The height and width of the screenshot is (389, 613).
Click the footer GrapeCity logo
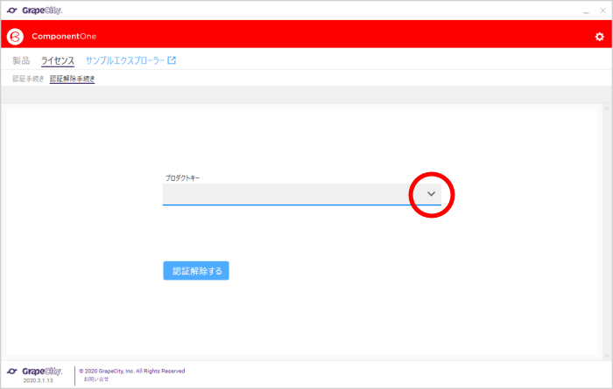click(35, 371)
